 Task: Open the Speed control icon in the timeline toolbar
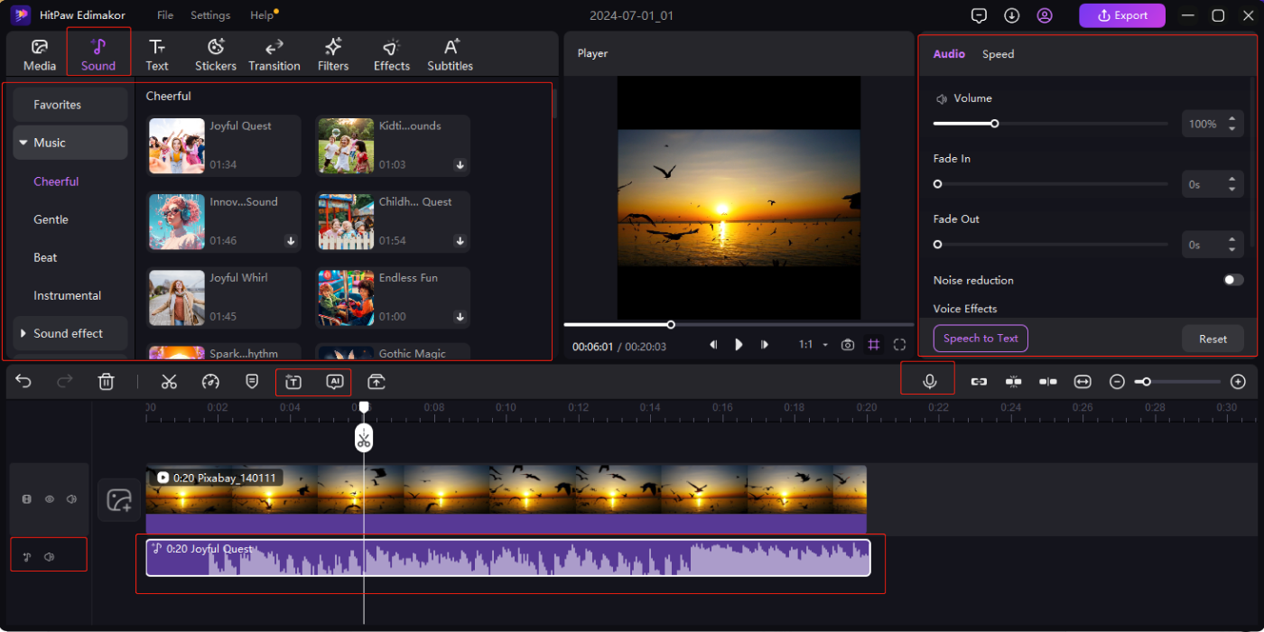210,381
